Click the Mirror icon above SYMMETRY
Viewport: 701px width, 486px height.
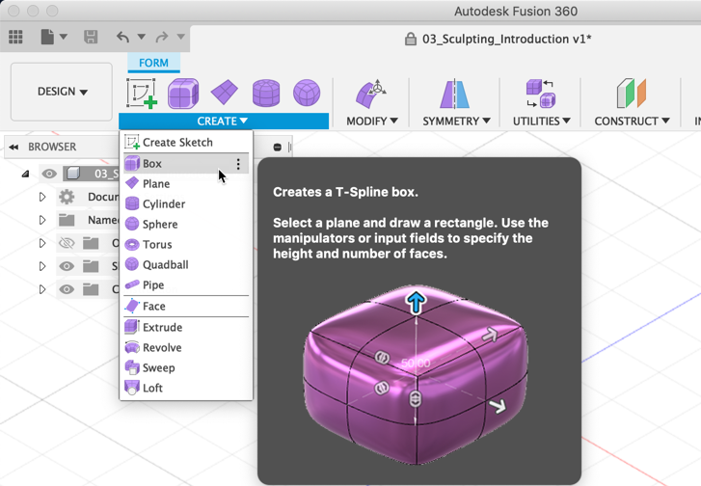coord(455,94)
